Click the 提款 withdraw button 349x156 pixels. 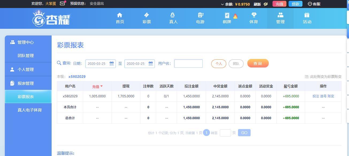pos(296,4)
